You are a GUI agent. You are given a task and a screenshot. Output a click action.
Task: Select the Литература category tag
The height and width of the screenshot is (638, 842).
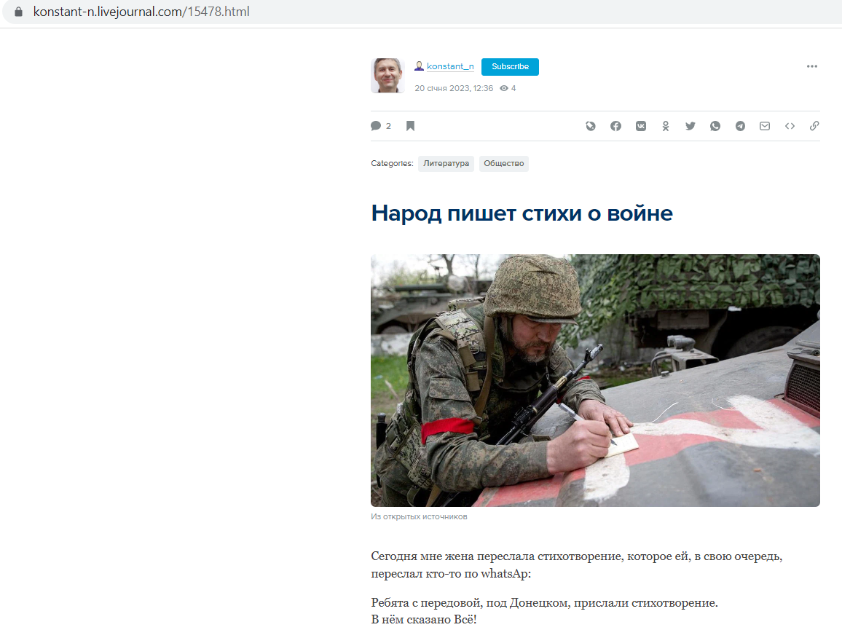tap(446, 164)
